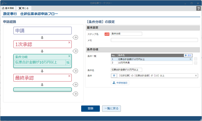Open the 基本情報 toolbar button

point(8,8)
